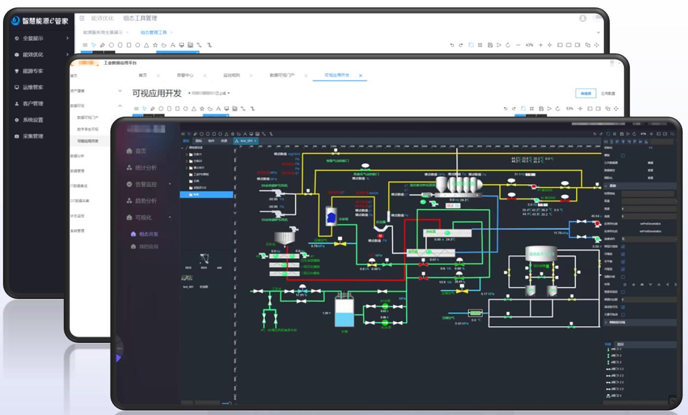
Task: Open the user avatar in 智慧能源e管家 header
Action: click(x=583, y=18)
